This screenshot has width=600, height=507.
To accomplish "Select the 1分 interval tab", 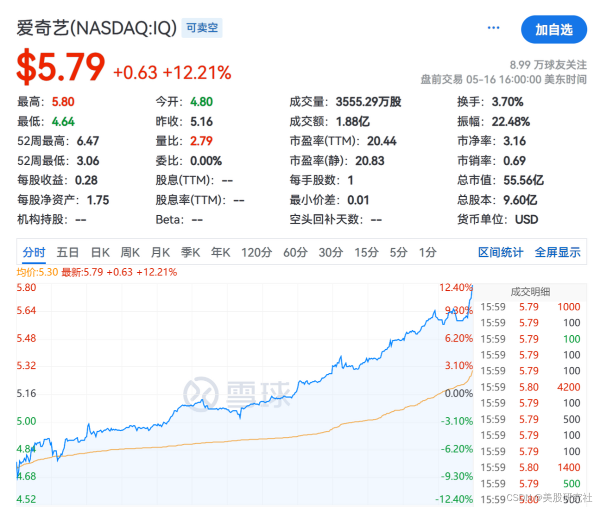I will point(427,252).
